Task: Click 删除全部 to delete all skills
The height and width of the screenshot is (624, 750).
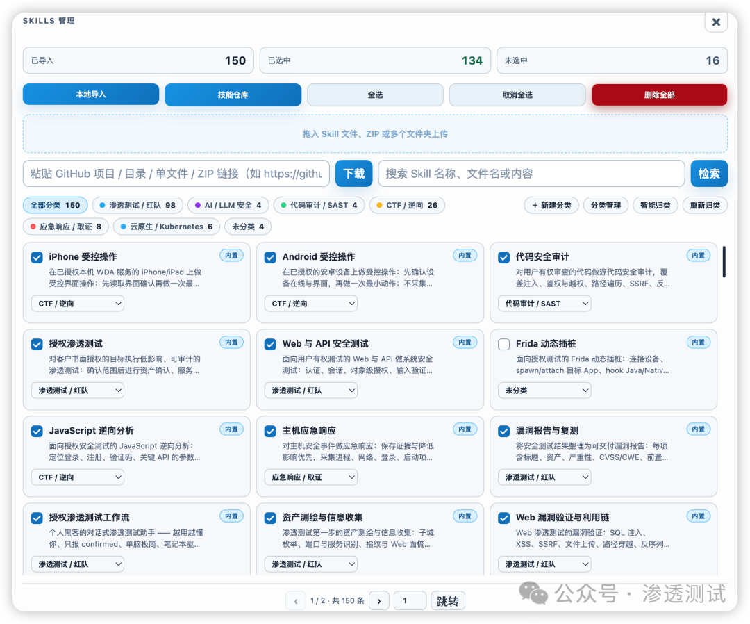Action: [x=660, y=95]
